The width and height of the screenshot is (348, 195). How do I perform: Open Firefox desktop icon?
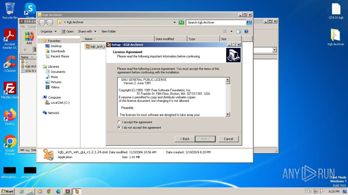point(10,117)
